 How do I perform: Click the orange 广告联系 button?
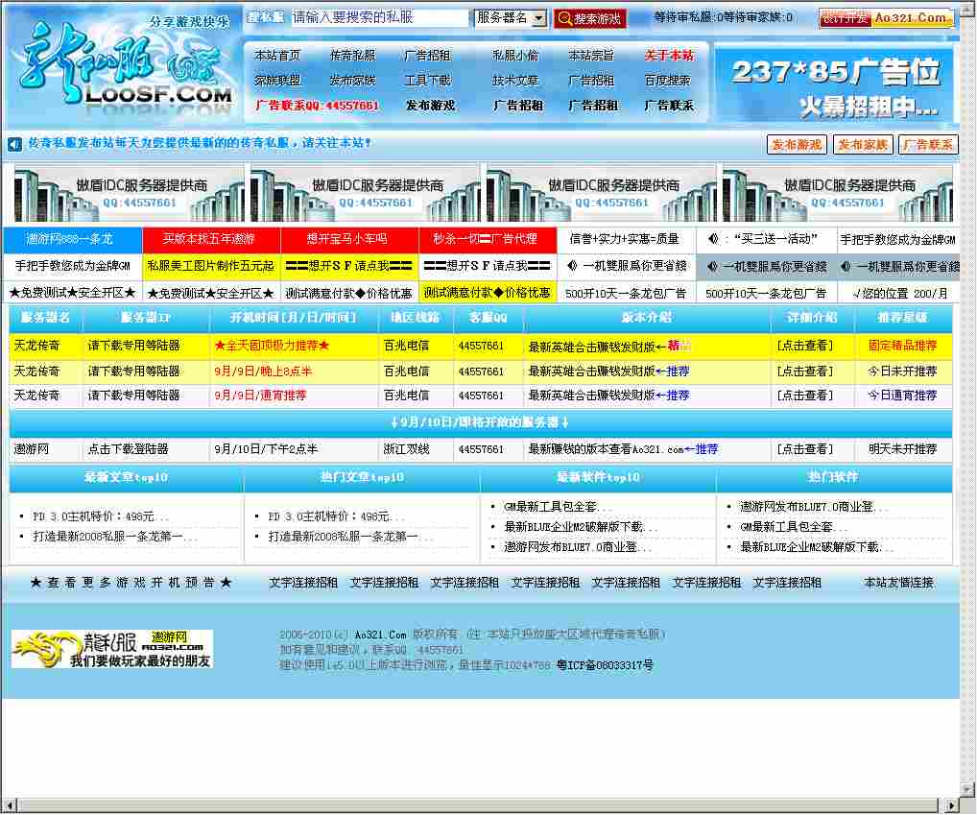(928, 145)
